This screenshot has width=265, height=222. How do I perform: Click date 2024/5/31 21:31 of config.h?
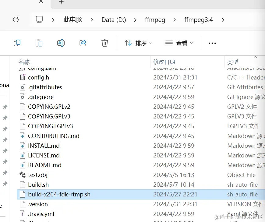pyautogui.click(x=175, y=78)
